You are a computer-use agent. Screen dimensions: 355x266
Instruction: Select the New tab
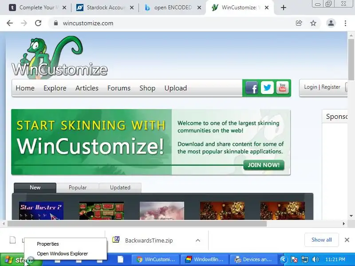point(35,188)
